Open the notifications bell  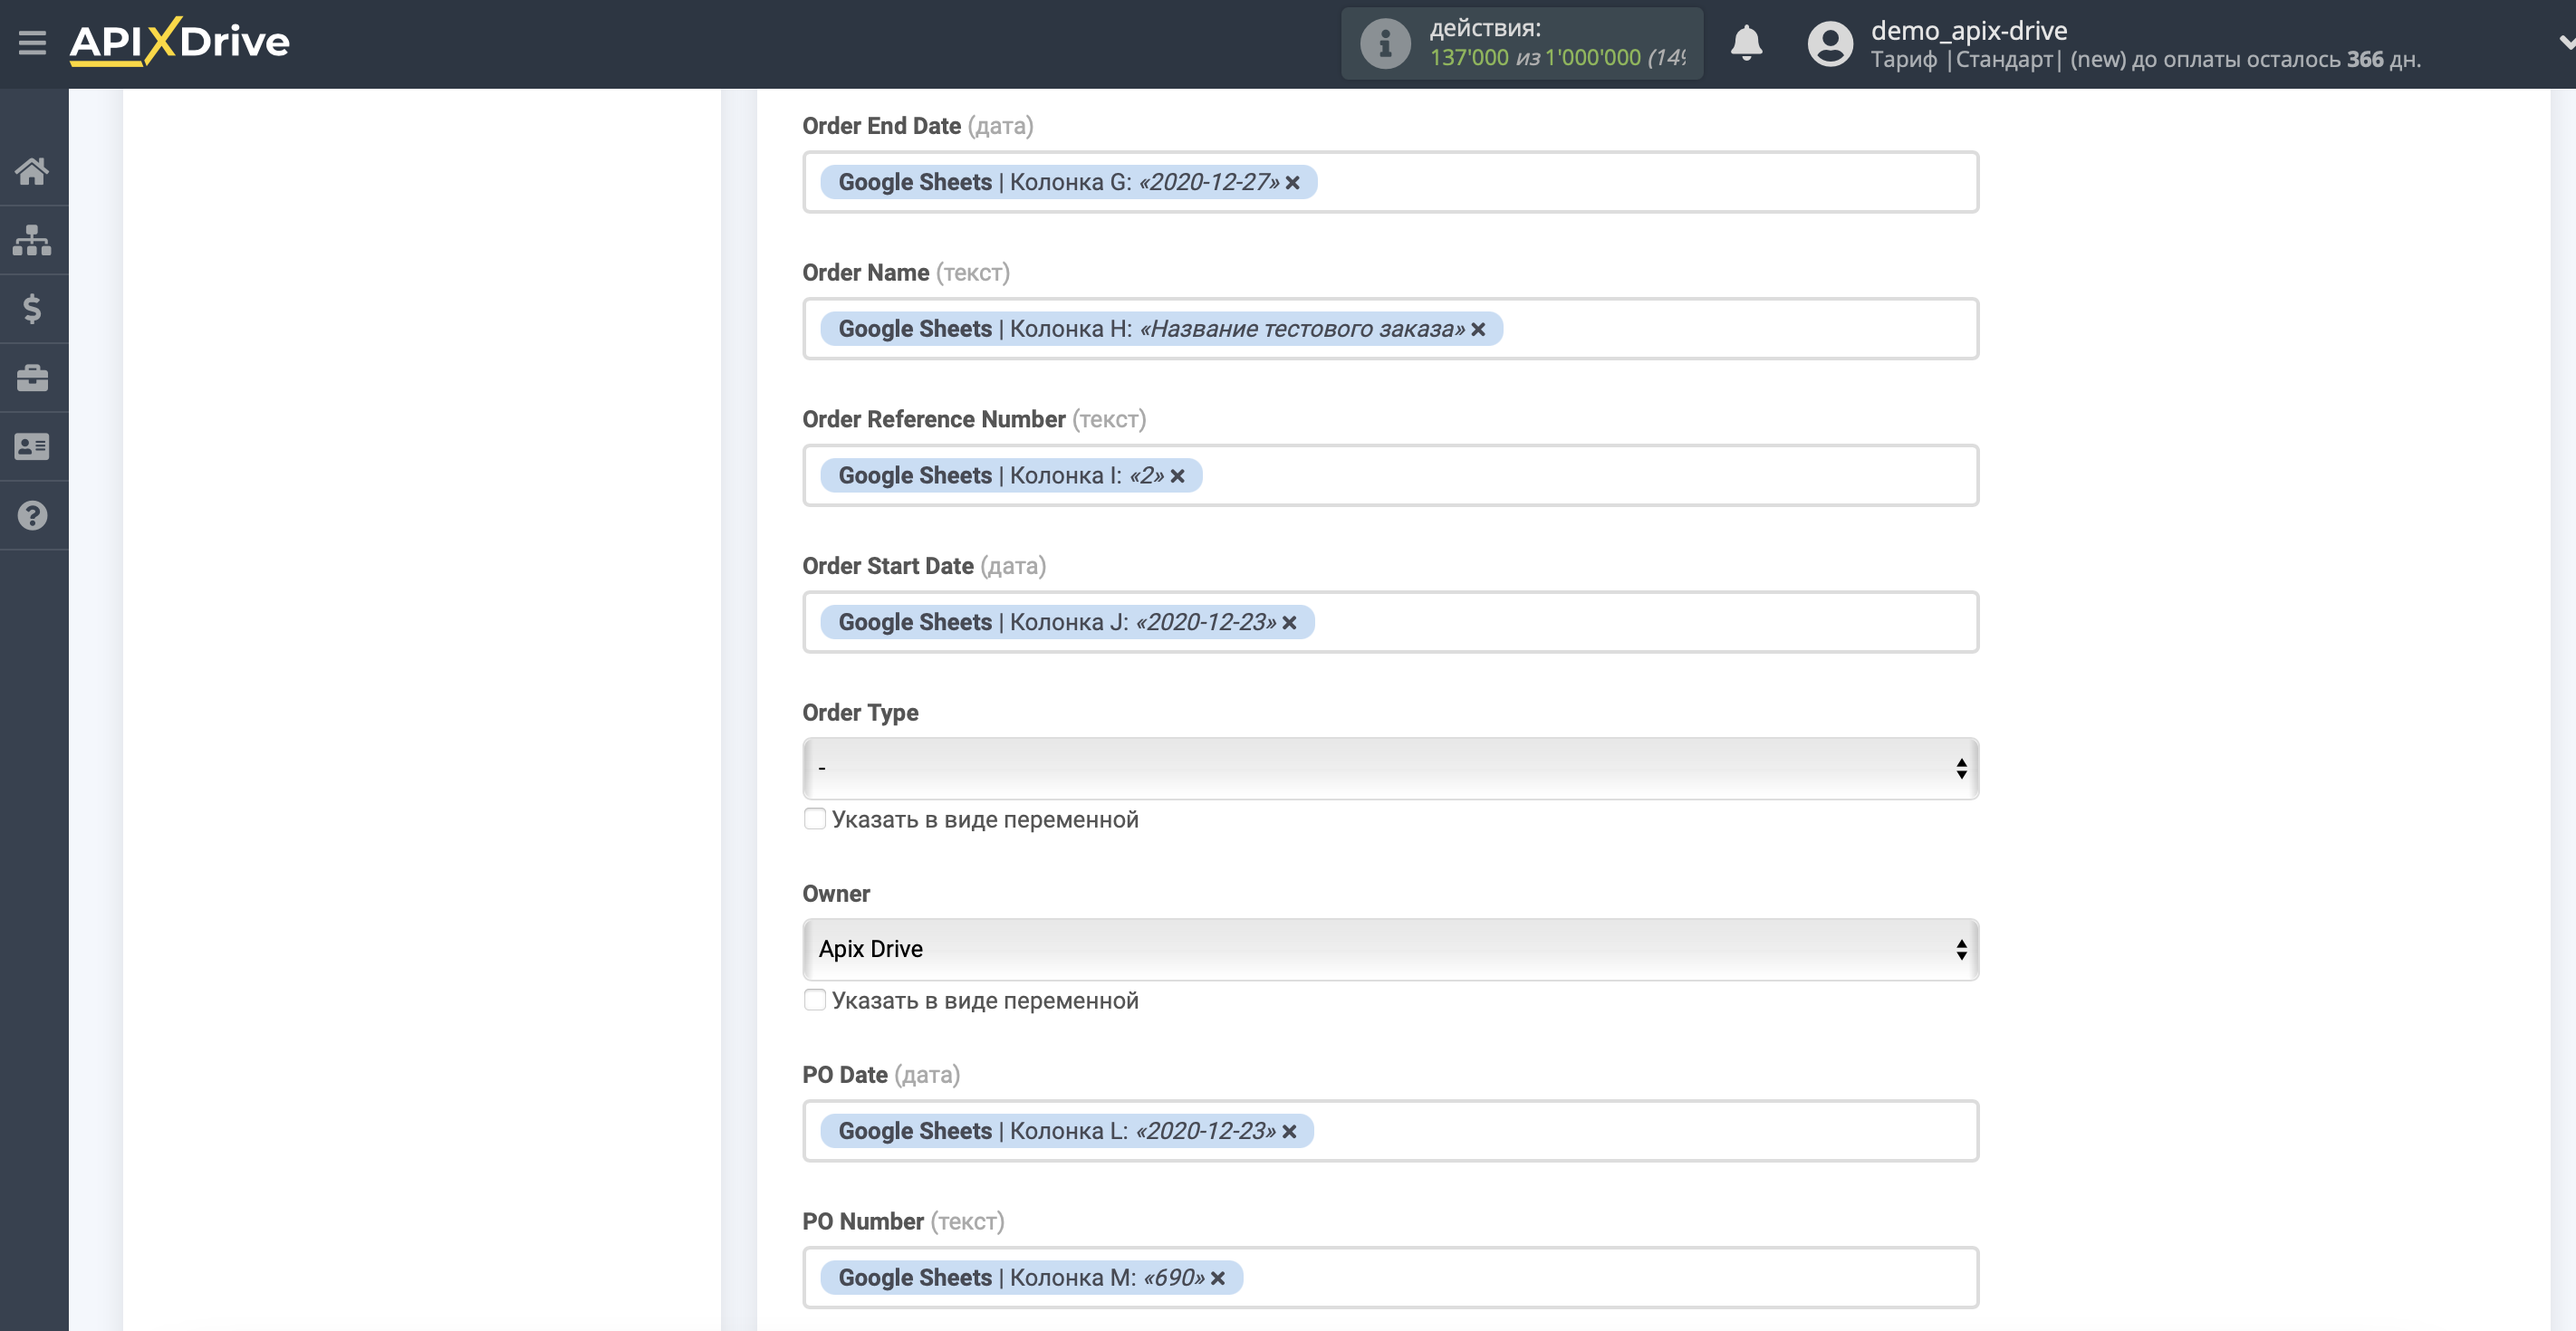tap(1746, 43)
